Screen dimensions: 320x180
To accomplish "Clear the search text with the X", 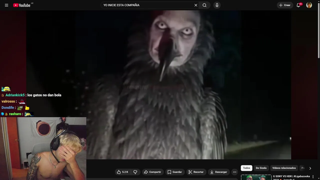I will click(x=196, y=5).
